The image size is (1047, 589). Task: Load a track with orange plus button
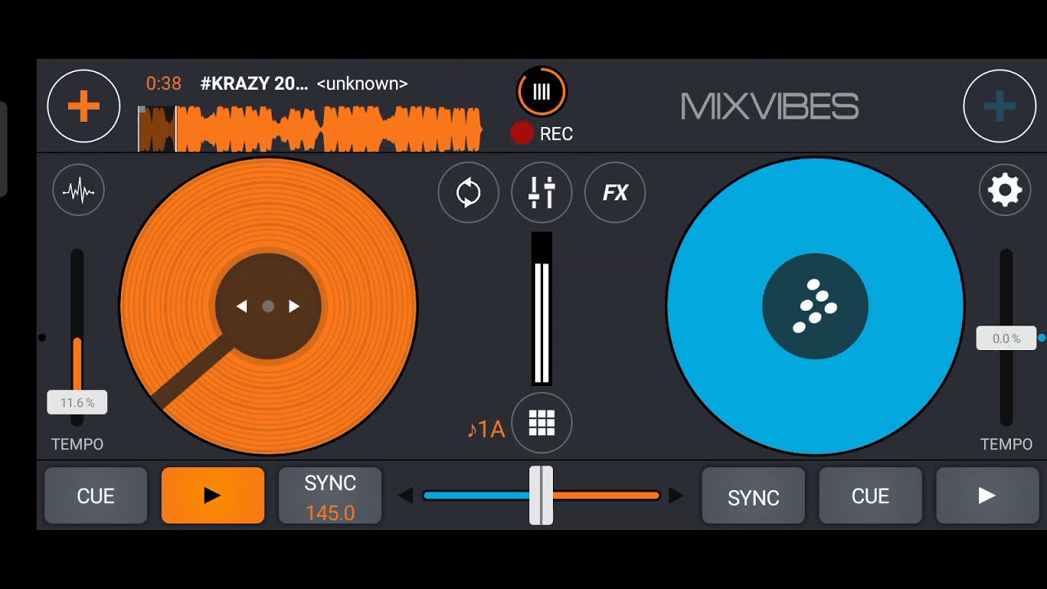[83, 106]
